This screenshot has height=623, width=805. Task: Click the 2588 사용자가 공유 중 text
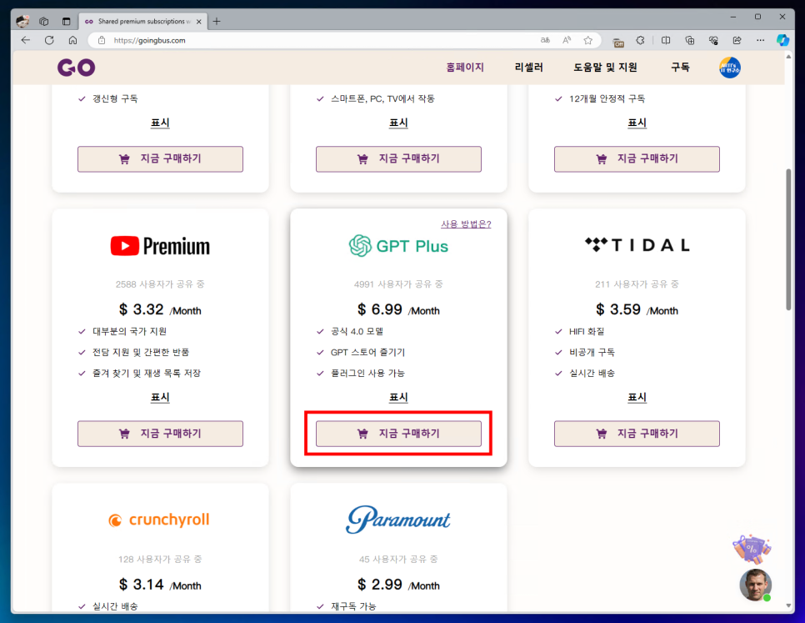(x=160, y=284)
